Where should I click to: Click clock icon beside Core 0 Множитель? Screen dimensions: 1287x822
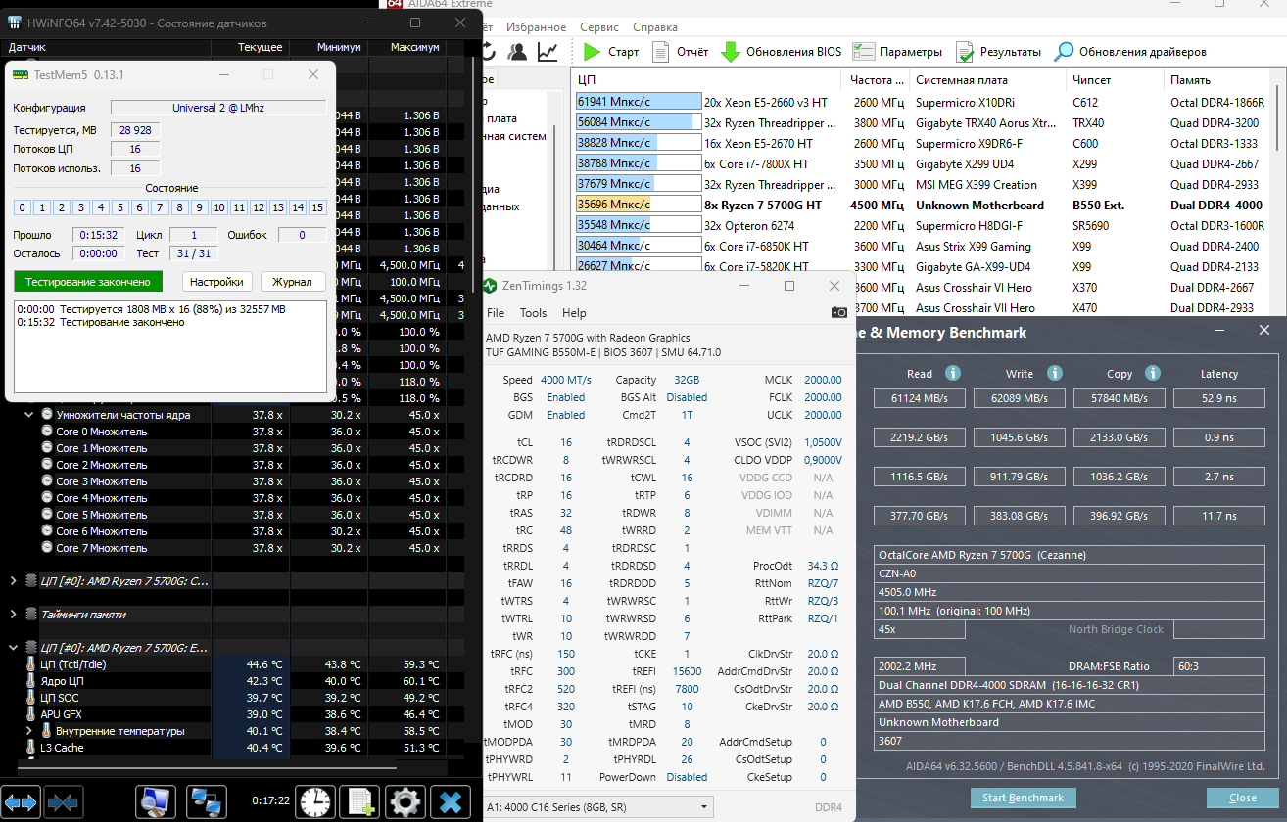point(47,432)
